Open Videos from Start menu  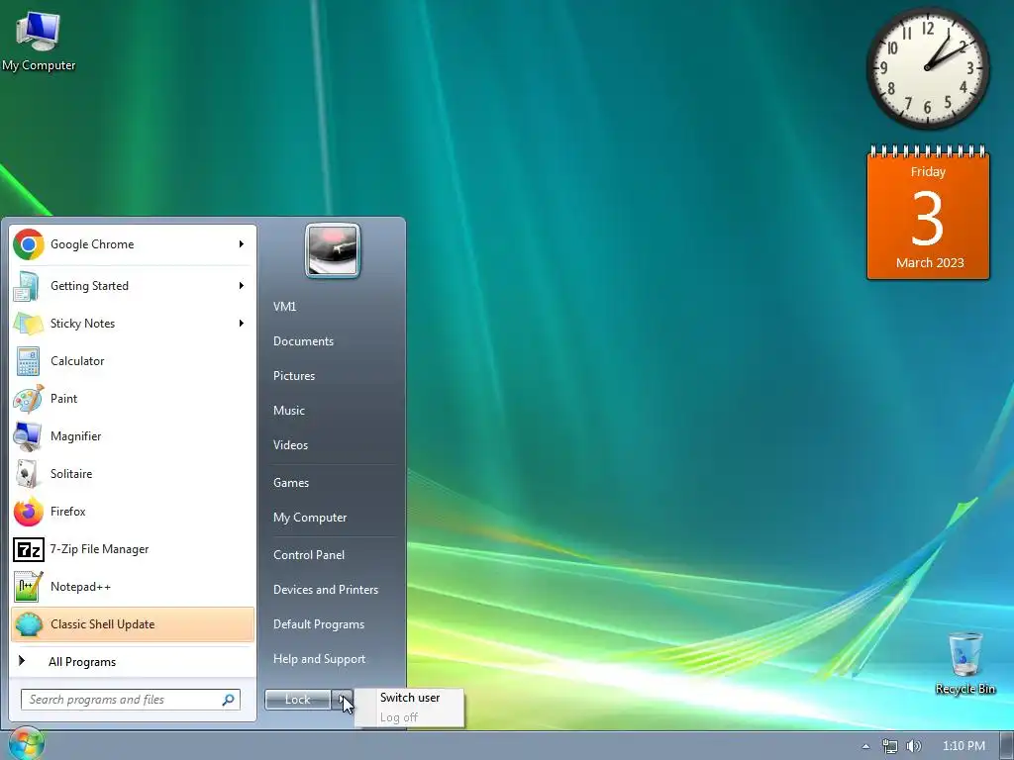click(290, 445)
